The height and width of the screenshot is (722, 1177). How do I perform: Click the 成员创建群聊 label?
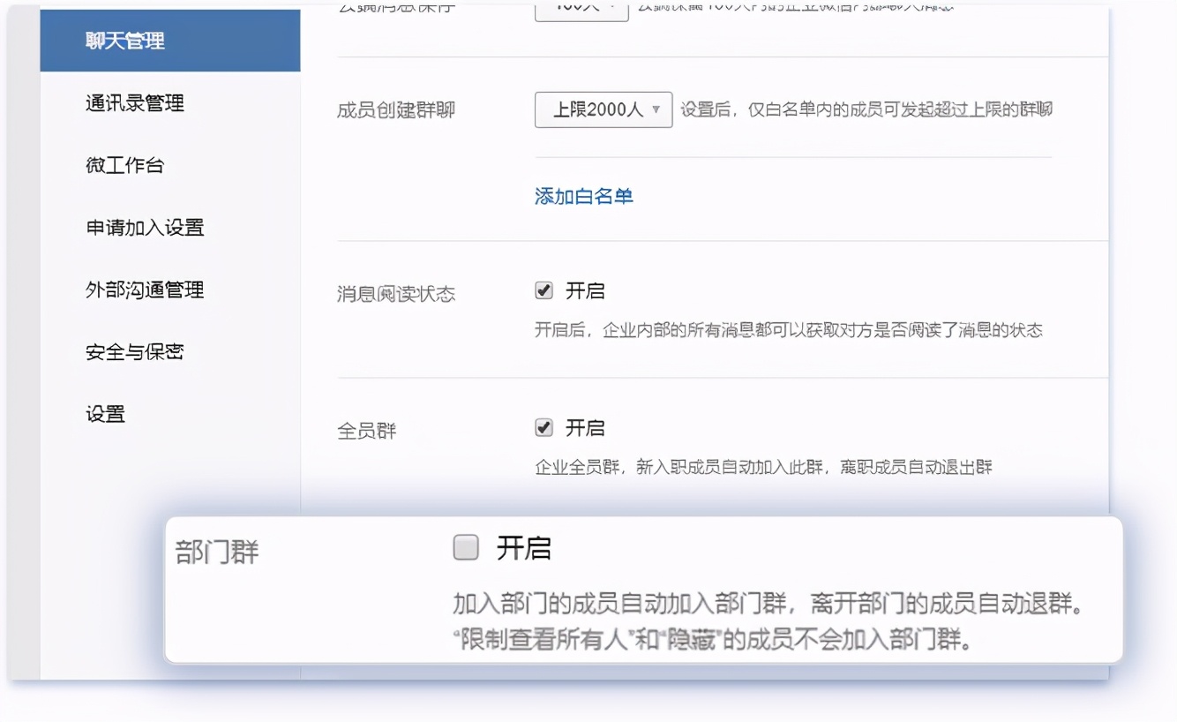[396, 110]
